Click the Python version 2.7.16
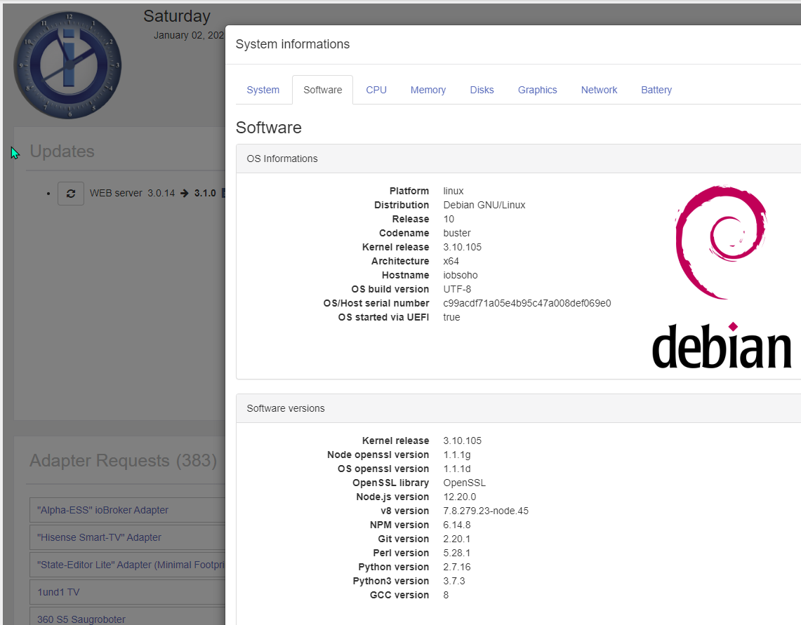Image resolution: width=801 pixels, height=625 pixels. point(457,567)
